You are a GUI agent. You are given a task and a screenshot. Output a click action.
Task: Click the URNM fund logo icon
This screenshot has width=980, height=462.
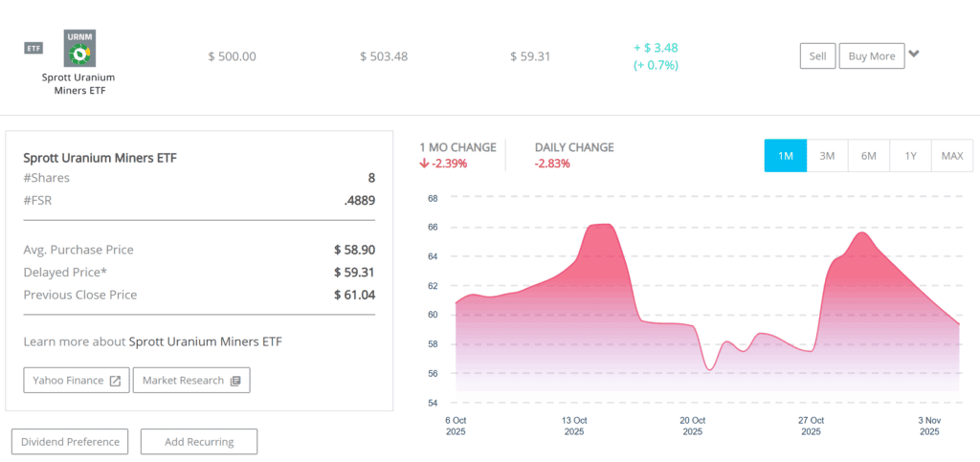click(x=80, y=49)
